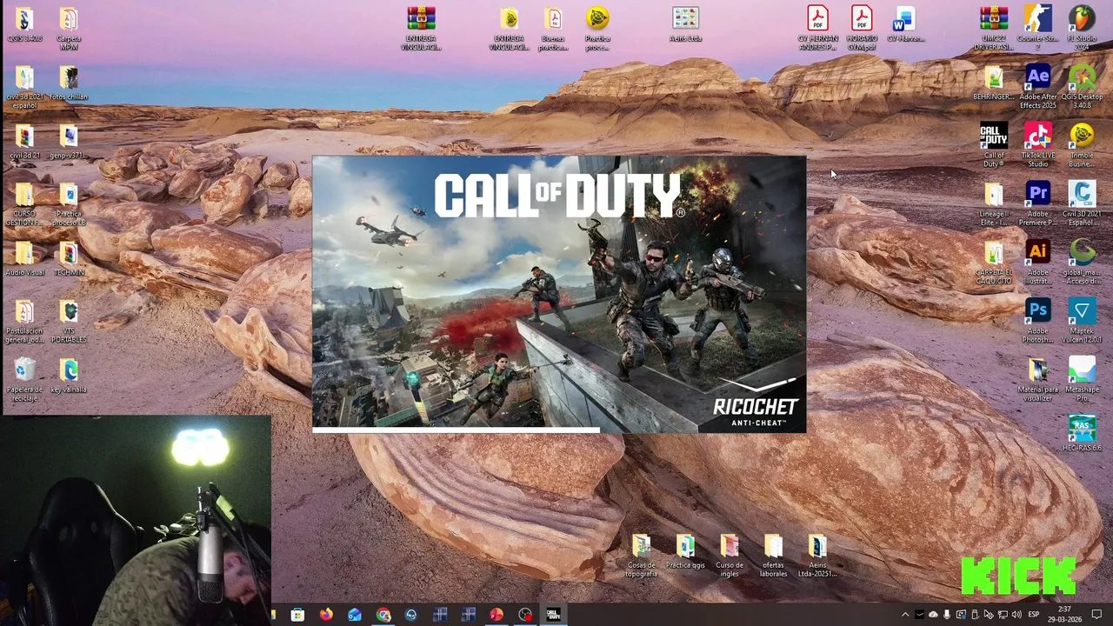Viewport: 1113px width, 626px height.
Task: Launch Metashape Pro shortcut
Action: click(1082, 380)
